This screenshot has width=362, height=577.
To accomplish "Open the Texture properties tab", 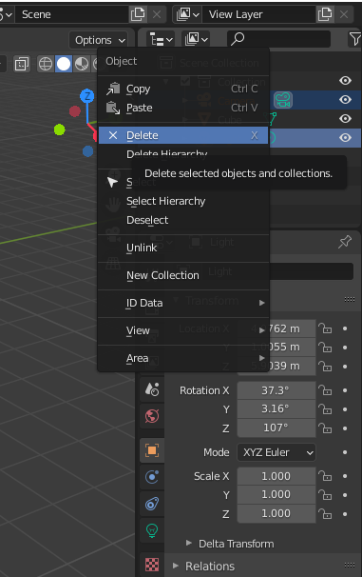I will (x=152, y=564).
